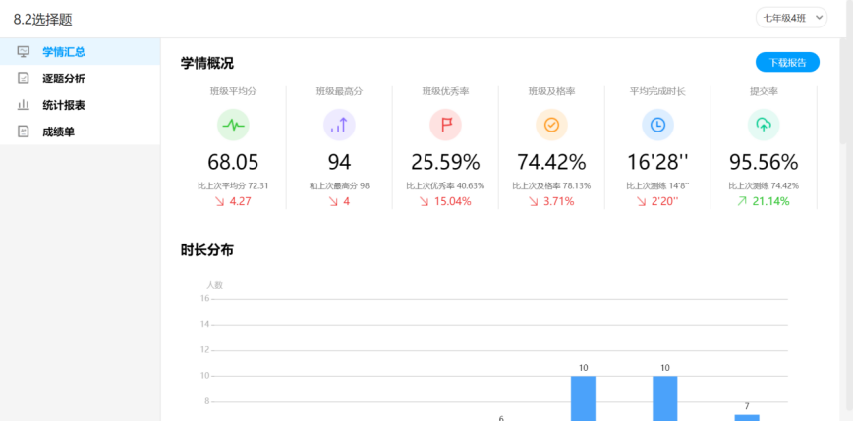
Task: Open the 七年级4班 class dropdown
Action: 791,18
